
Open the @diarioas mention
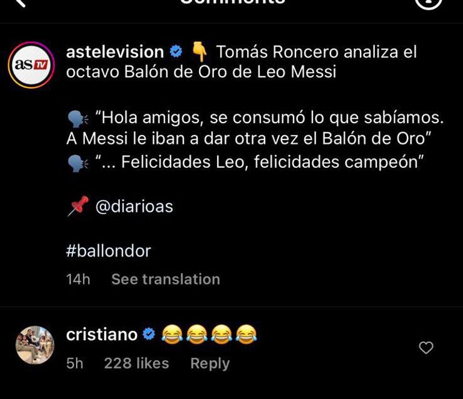134,206
